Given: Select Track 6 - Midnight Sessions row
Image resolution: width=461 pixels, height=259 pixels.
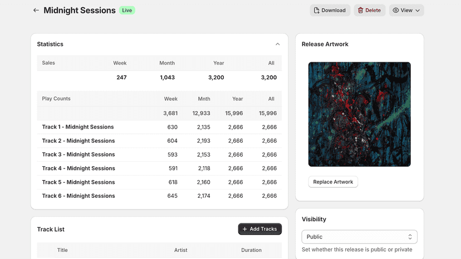Looking at the screenshot, I should (159, 196).
